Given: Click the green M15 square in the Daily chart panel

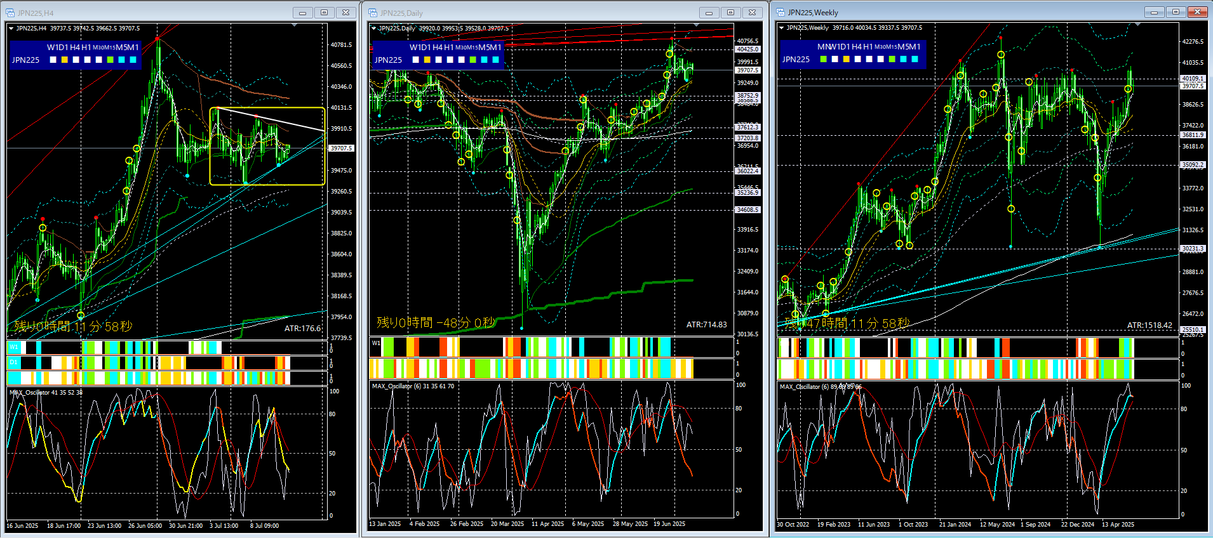Looking at the screenshot, I should [x=473, y=60].
